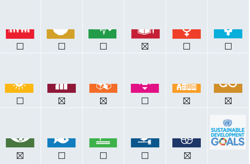Screen dimensions: 250x164
Task: Click the orange Industry Innovation cubes icon
Action: coord(103,88)
